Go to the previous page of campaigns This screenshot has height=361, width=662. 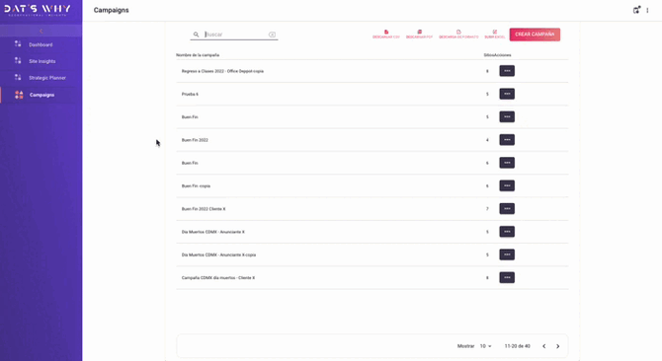click(543, 346)
